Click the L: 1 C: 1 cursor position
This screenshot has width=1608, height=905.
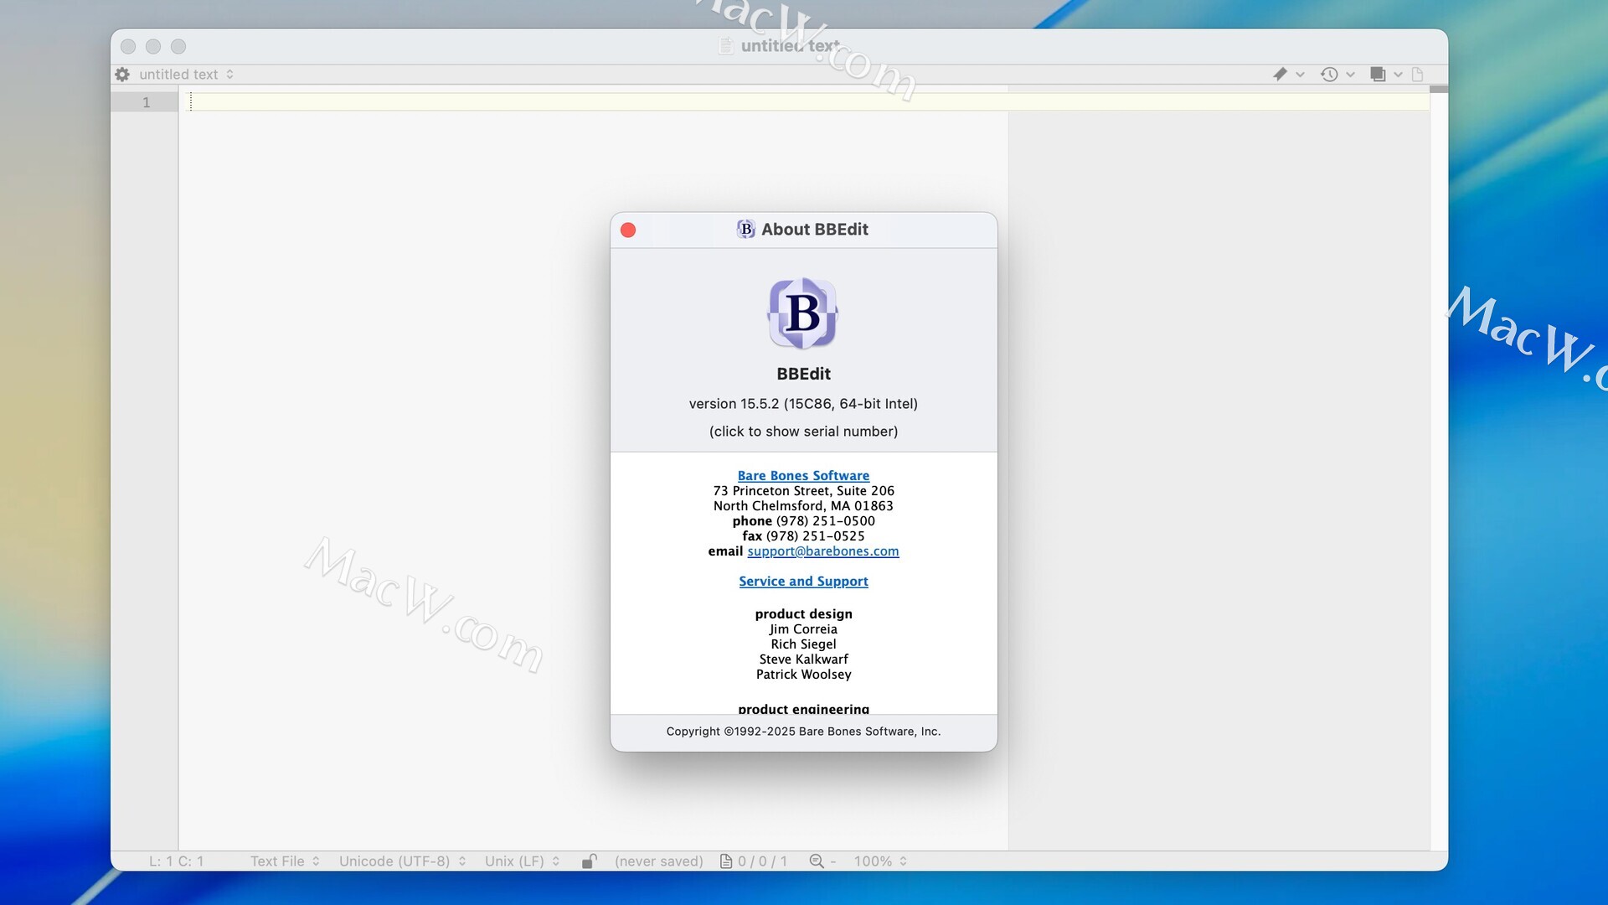point(177,861)
